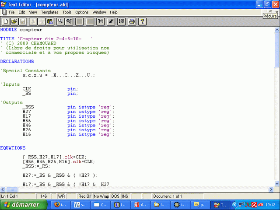
Task: Click the line numbers toolbar icon
Action: click(122, 21)
